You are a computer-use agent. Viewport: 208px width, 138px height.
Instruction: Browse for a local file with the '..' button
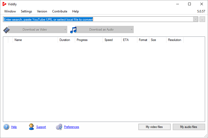click(x=202, y=19)
